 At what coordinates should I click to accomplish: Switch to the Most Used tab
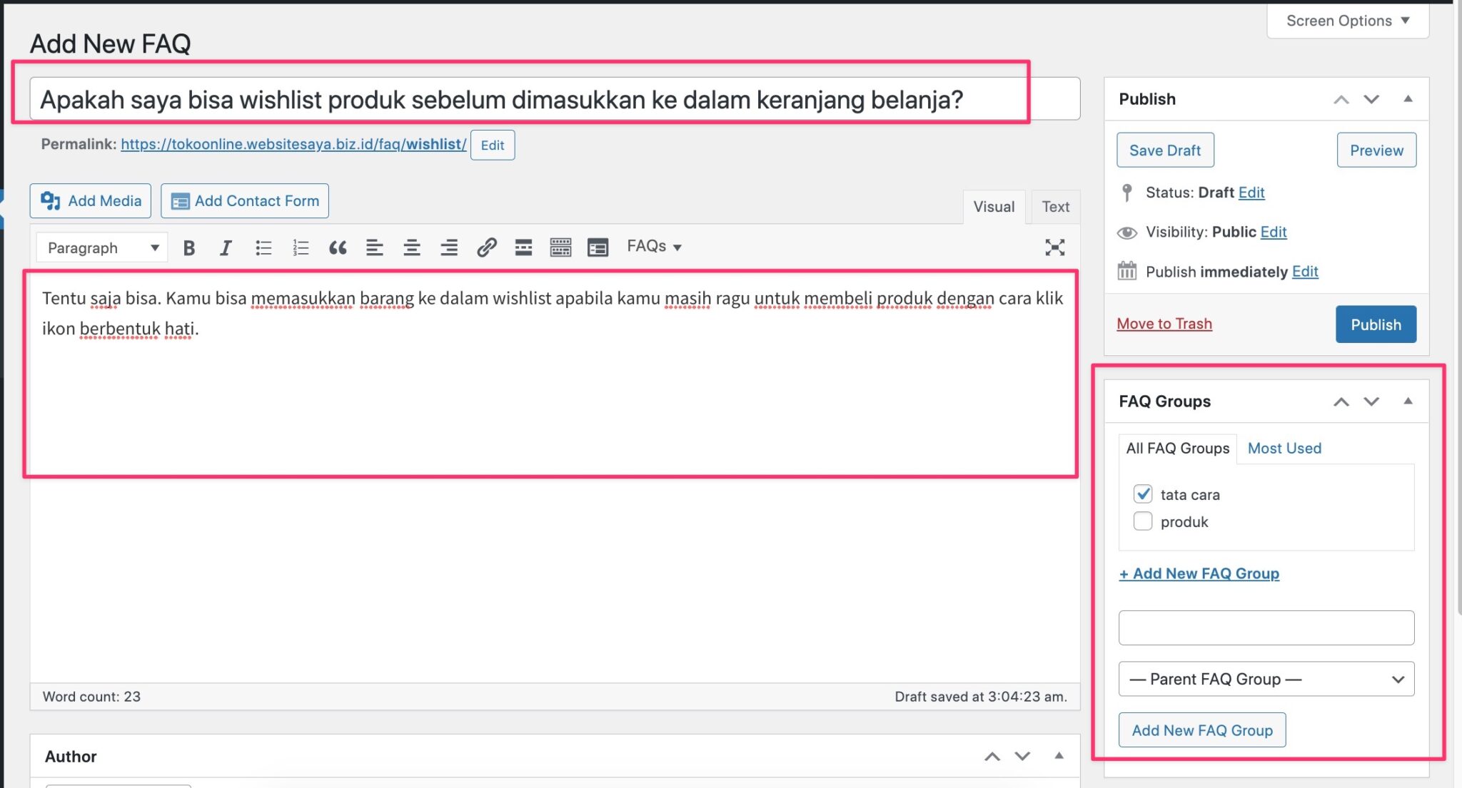[x=1284, y=448]
